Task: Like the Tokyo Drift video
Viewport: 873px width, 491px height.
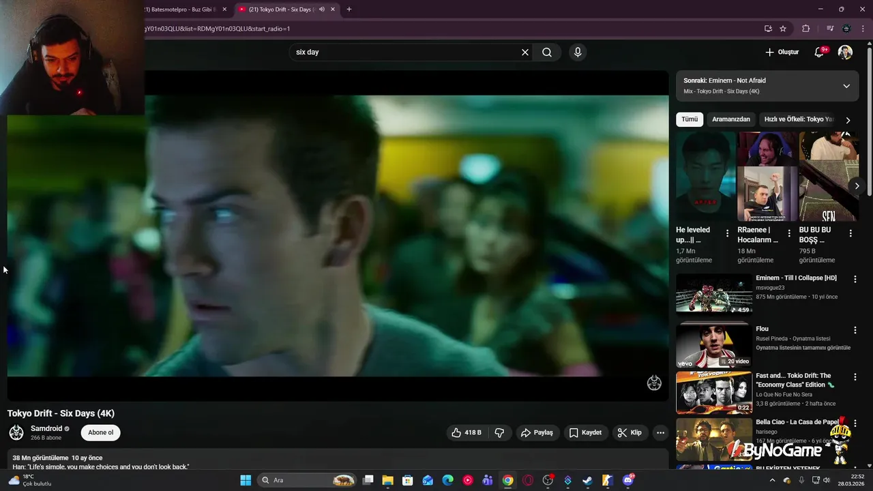Action: [467, 432]
